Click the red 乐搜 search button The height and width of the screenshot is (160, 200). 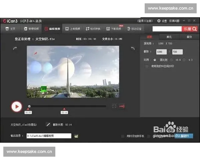[x=190, y=29]
